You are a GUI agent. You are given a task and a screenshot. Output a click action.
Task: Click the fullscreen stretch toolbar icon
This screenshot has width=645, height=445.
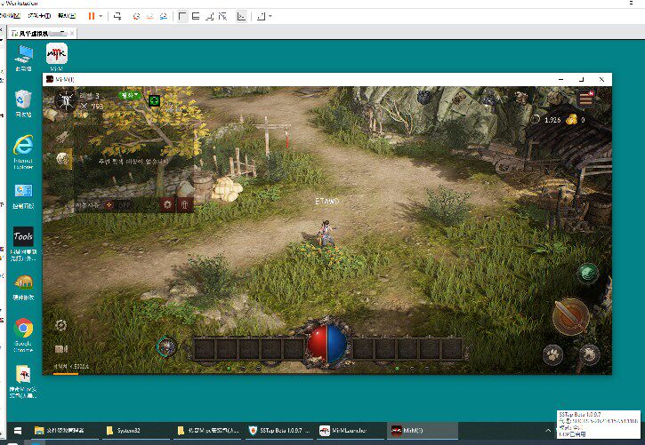pos(261,16)
